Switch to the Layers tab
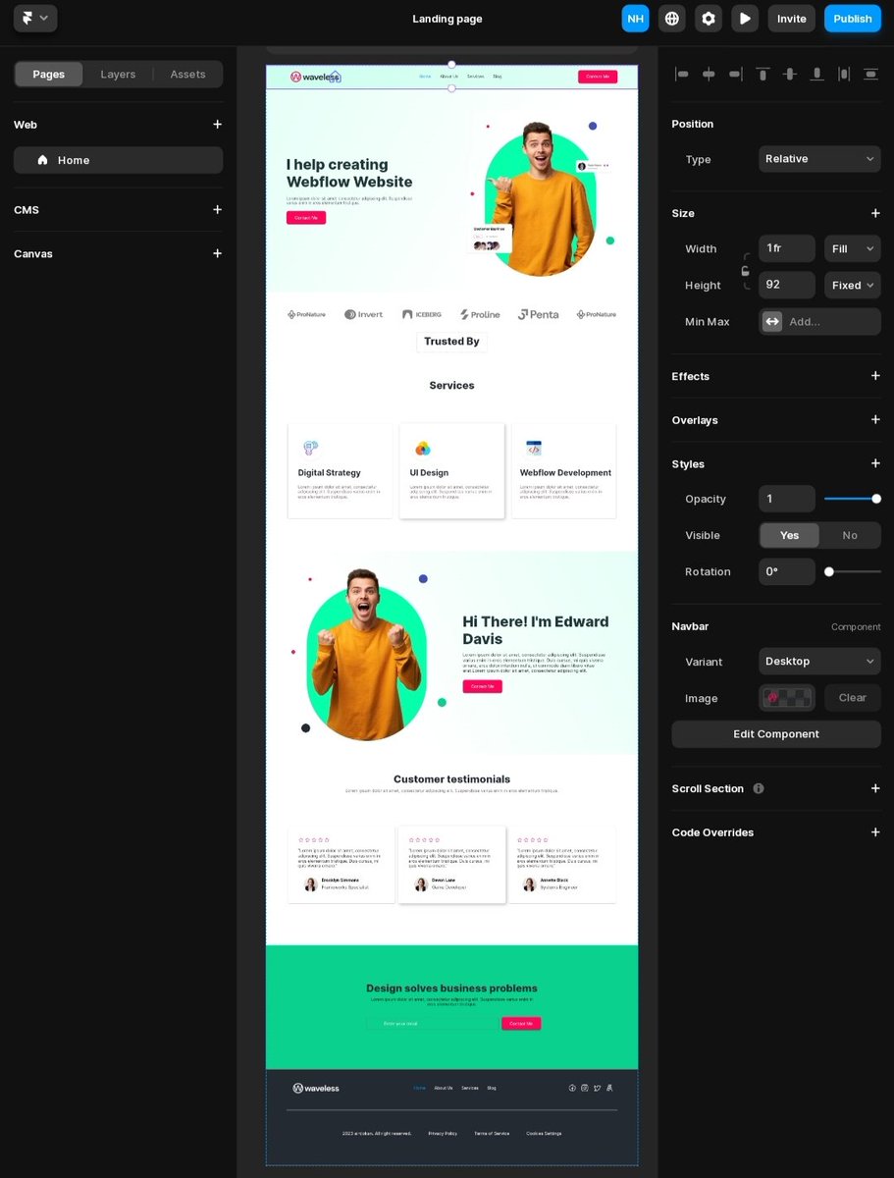This screenshot has width=894, height=1178. (118, 74)
